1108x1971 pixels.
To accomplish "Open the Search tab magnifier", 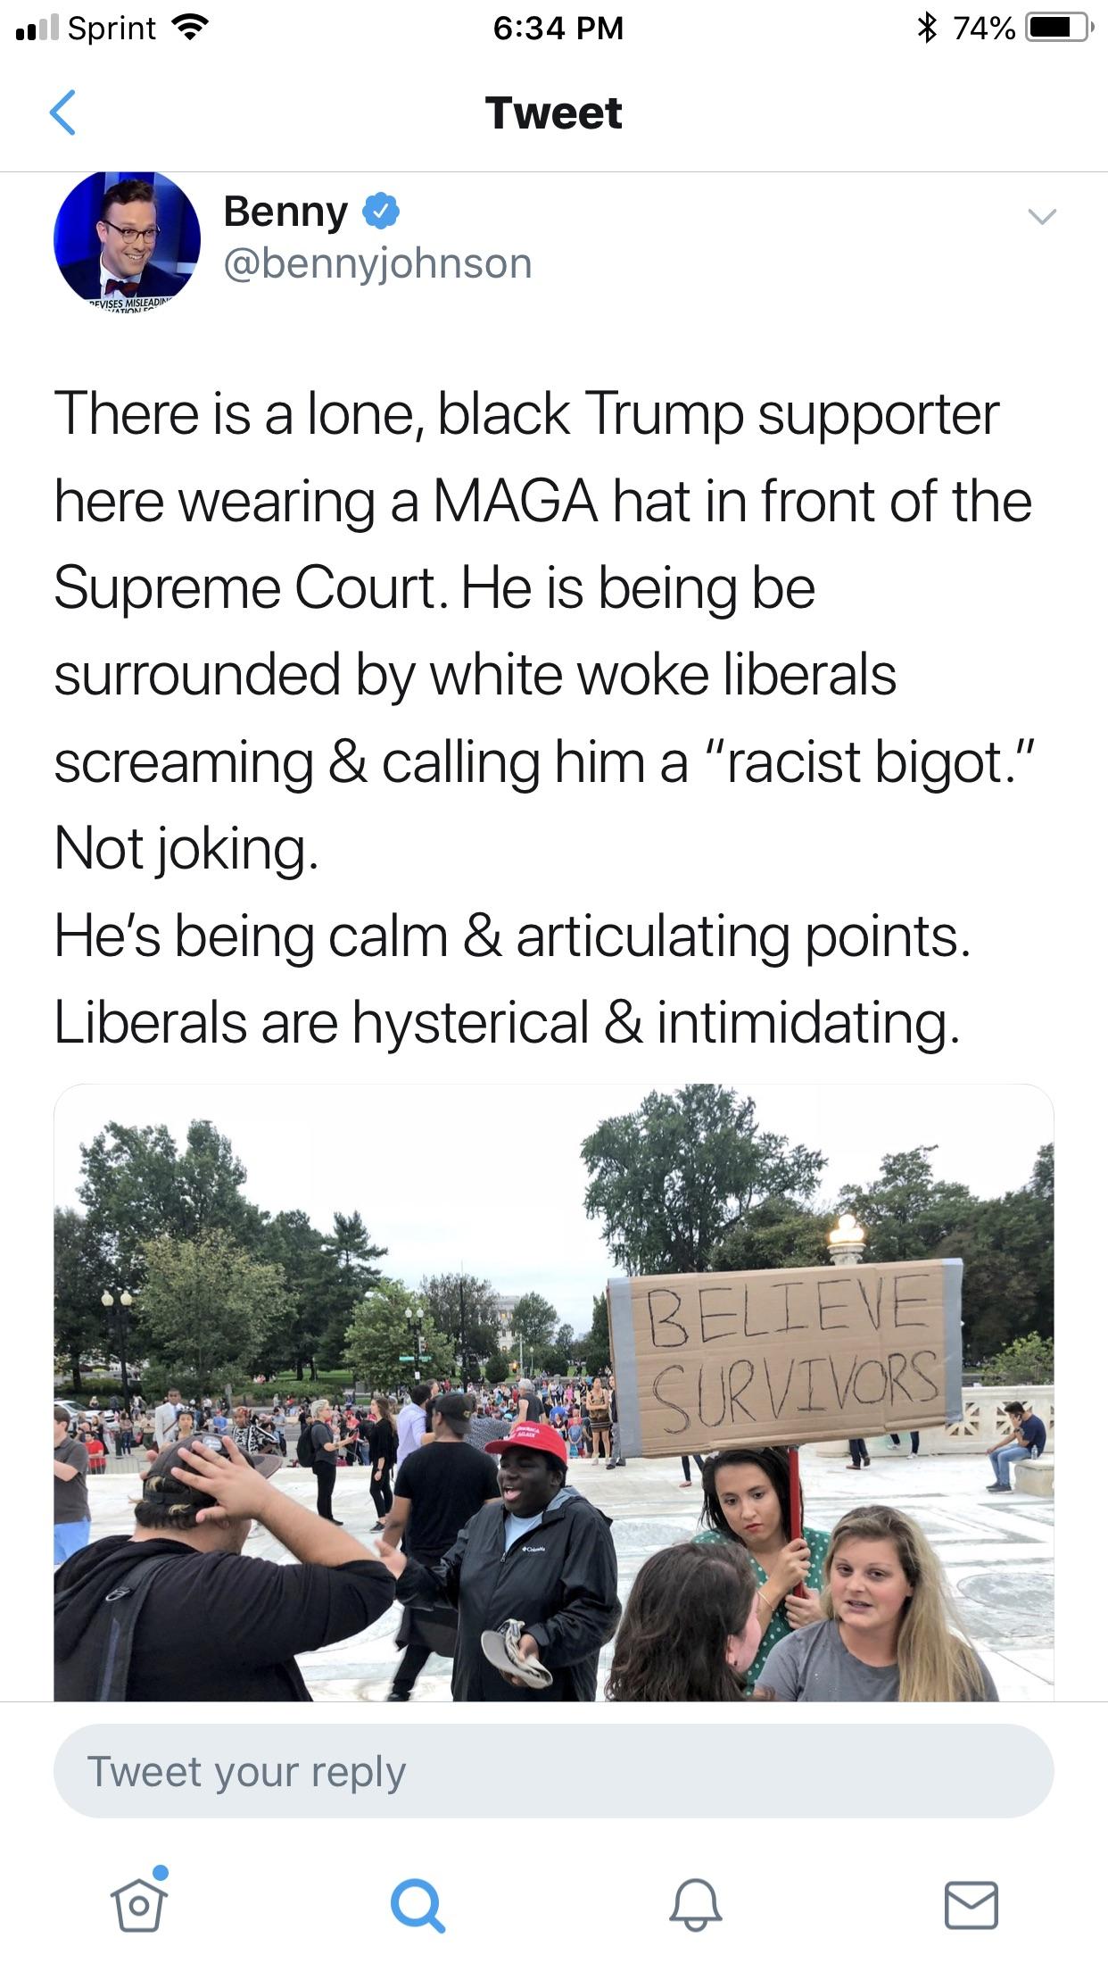I will click(416, 1906).
